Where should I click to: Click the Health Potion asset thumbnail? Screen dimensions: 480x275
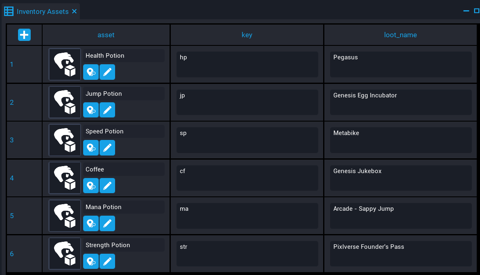pos(64,64)
